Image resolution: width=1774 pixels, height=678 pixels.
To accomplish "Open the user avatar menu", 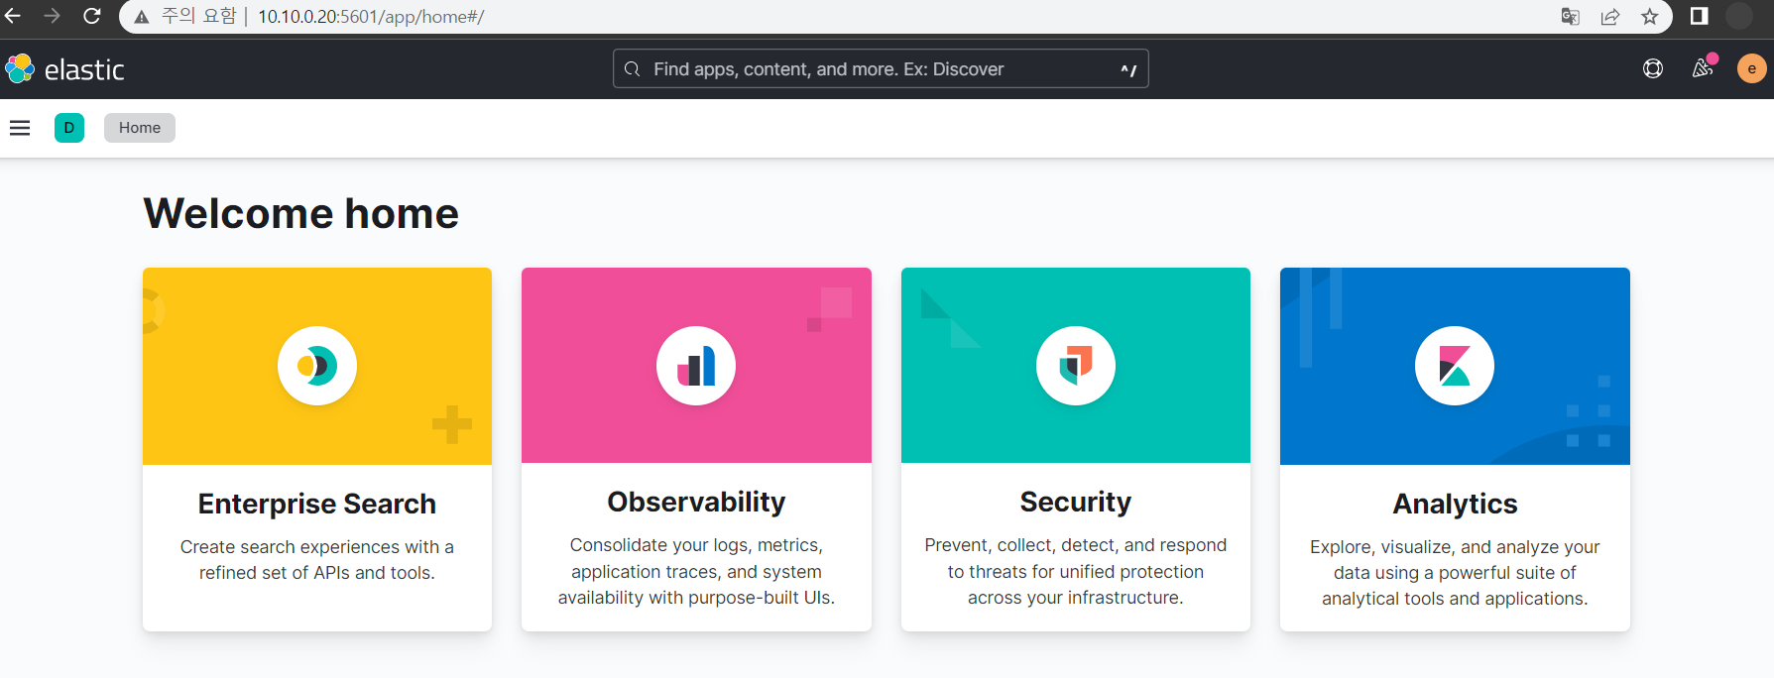I will 1752,68.
